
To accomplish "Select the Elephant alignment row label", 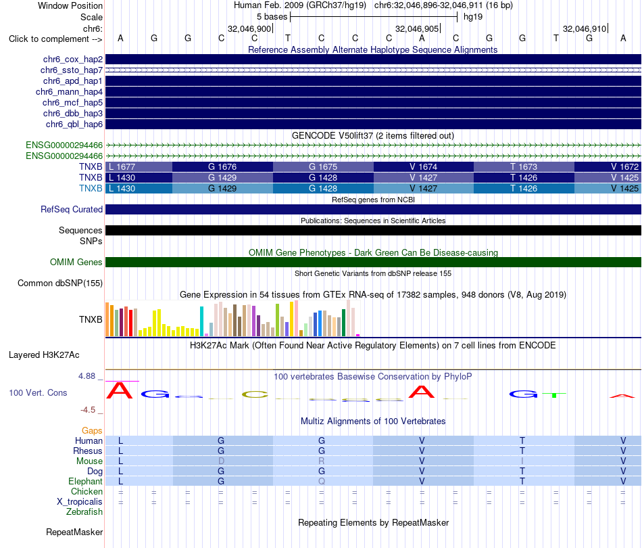I will pos(85,481).
